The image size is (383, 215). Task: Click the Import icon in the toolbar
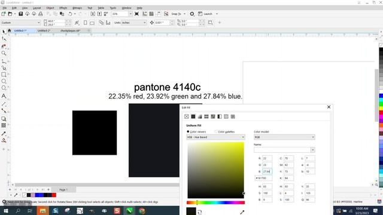point(93,14)
